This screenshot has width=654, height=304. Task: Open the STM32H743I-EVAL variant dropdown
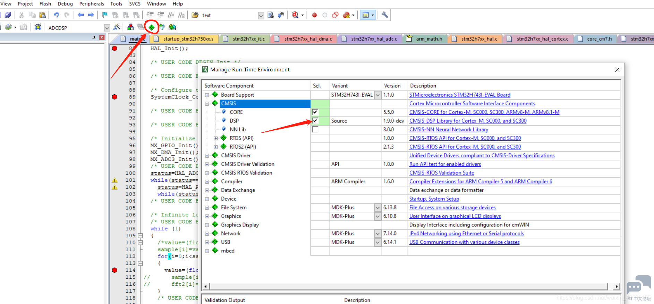[378, 95]
